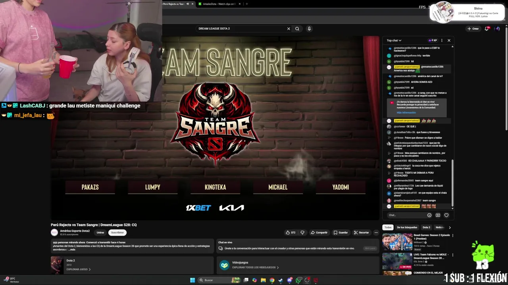Open Task View on the taskbar
The height and width of the screenshot is (285, 508).
[x=246, y=280]
